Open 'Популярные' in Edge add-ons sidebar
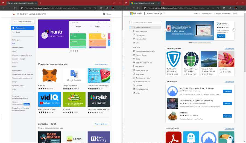 click(x=140, y=35)
